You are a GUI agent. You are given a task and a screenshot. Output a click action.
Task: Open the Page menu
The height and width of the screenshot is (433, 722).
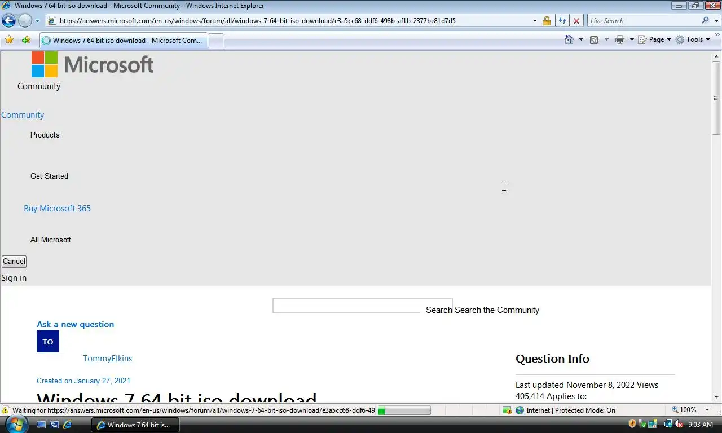tap(654, 39)
